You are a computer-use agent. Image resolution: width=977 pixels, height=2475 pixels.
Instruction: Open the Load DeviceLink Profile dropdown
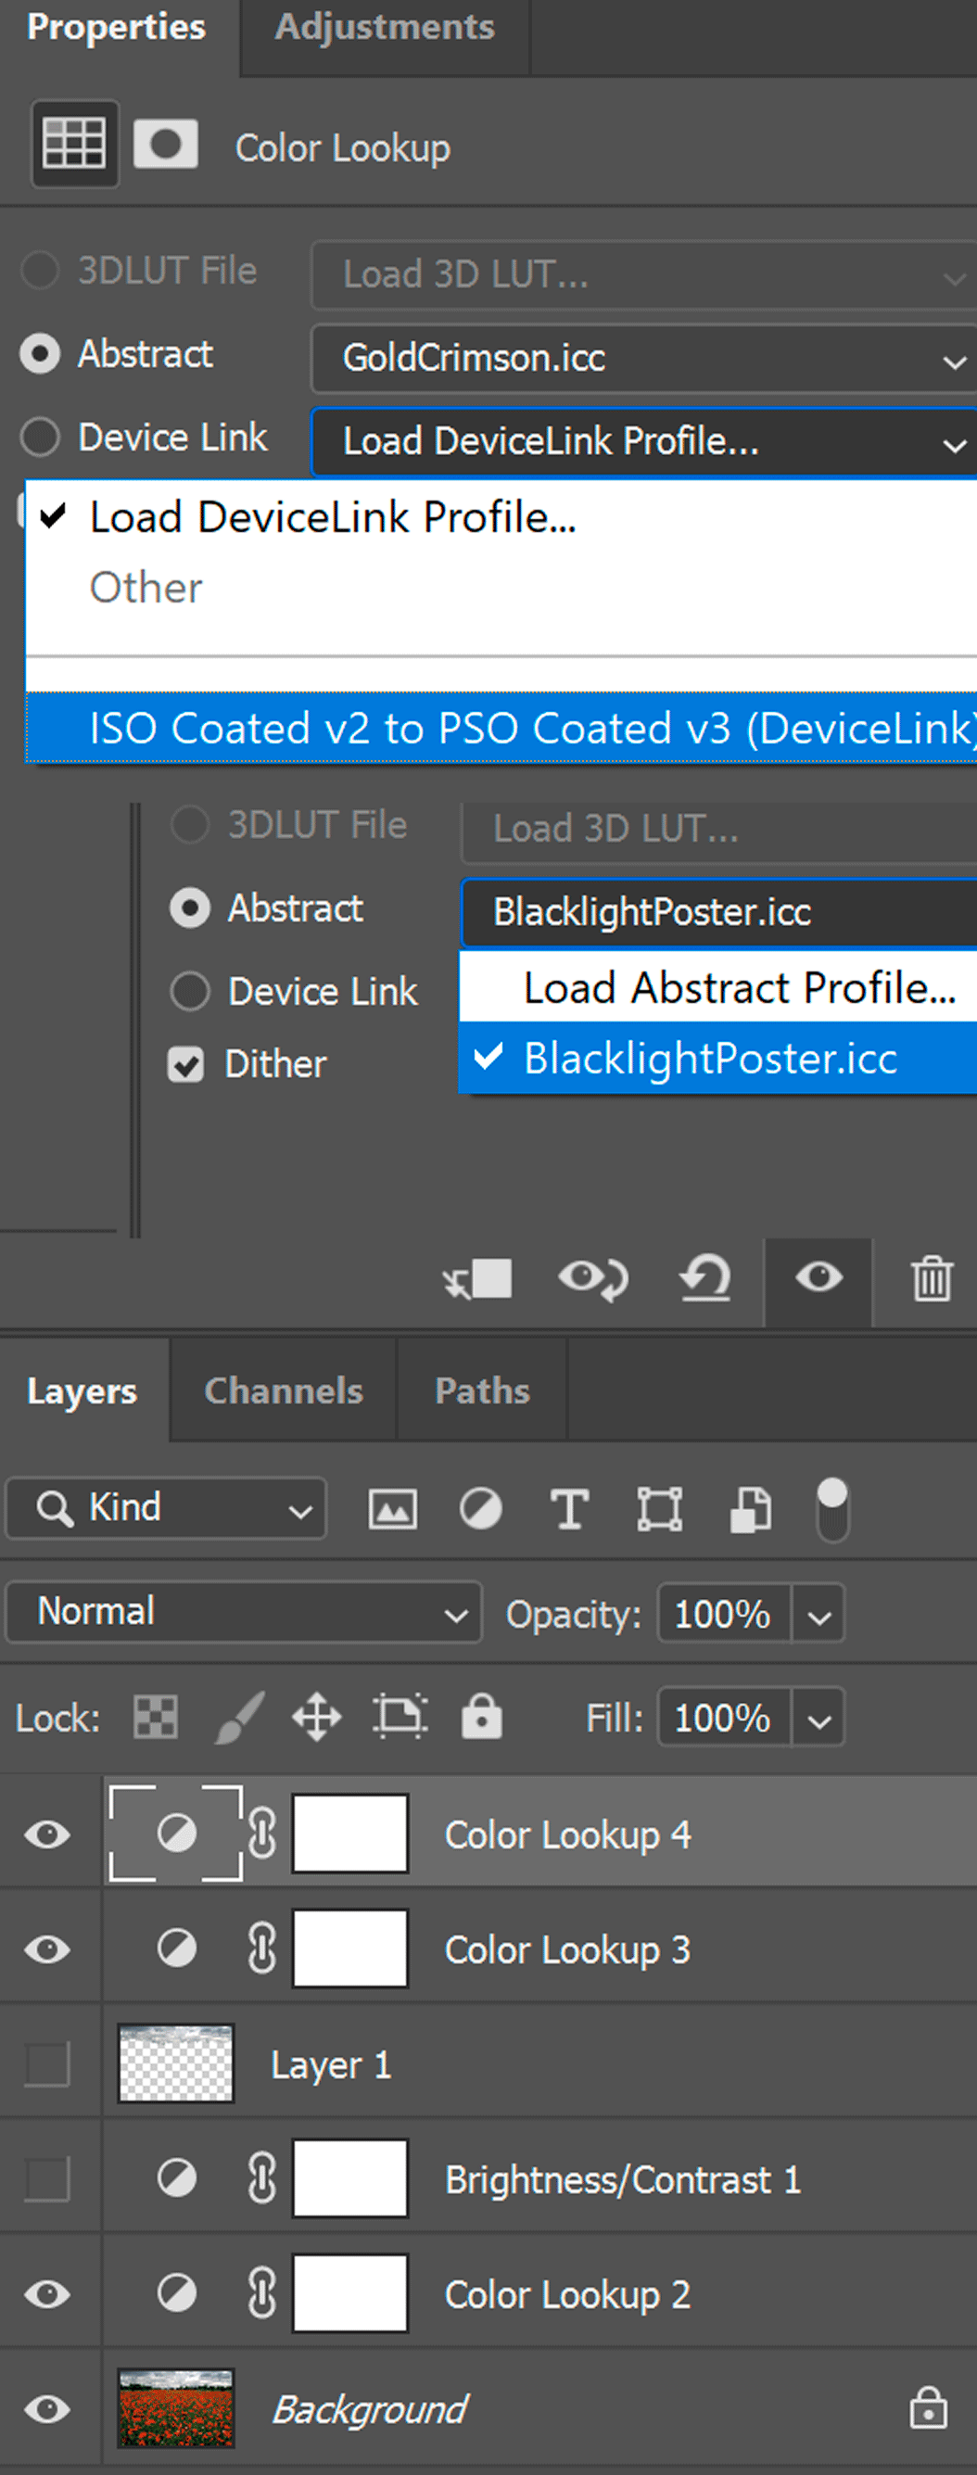(643, 442)
